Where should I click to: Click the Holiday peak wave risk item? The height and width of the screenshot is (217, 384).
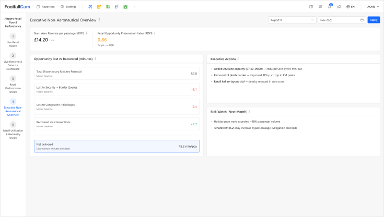(x=247, y=122)
